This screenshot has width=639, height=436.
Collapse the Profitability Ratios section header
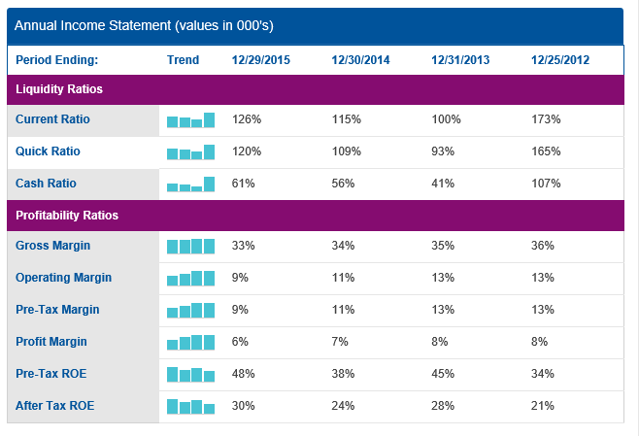pos(67,215)
